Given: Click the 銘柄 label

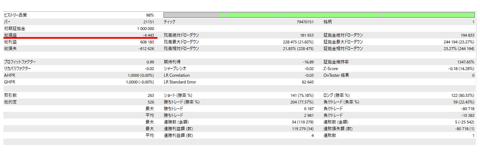Looking at the screenshot, I should pyautogui.click(x=328, y=22).
